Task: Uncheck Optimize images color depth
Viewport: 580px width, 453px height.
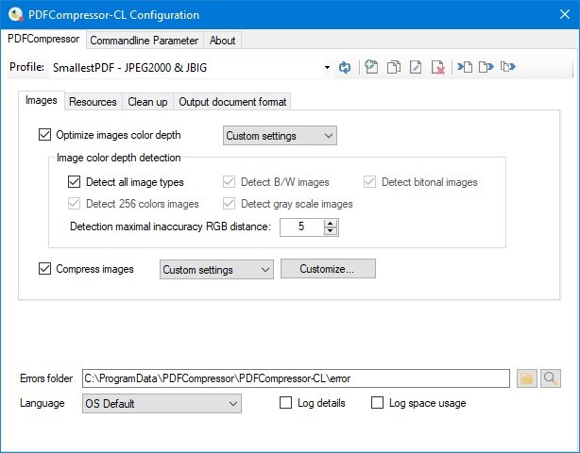Action: (45, 135)
